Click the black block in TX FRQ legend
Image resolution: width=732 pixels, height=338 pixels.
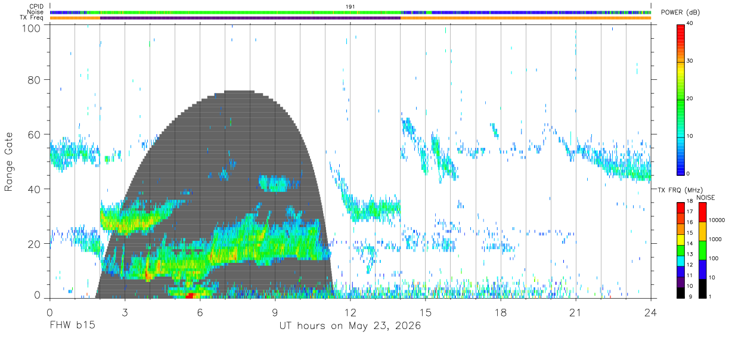click(x=681, y=292)
